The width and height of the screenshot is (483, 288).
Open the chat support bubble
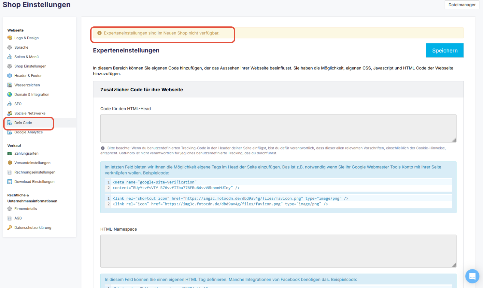(x=472, y=276)
